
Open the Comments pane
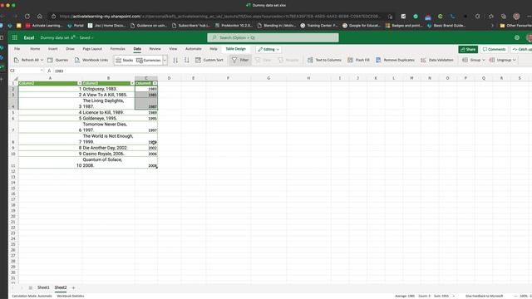[494, 50]
